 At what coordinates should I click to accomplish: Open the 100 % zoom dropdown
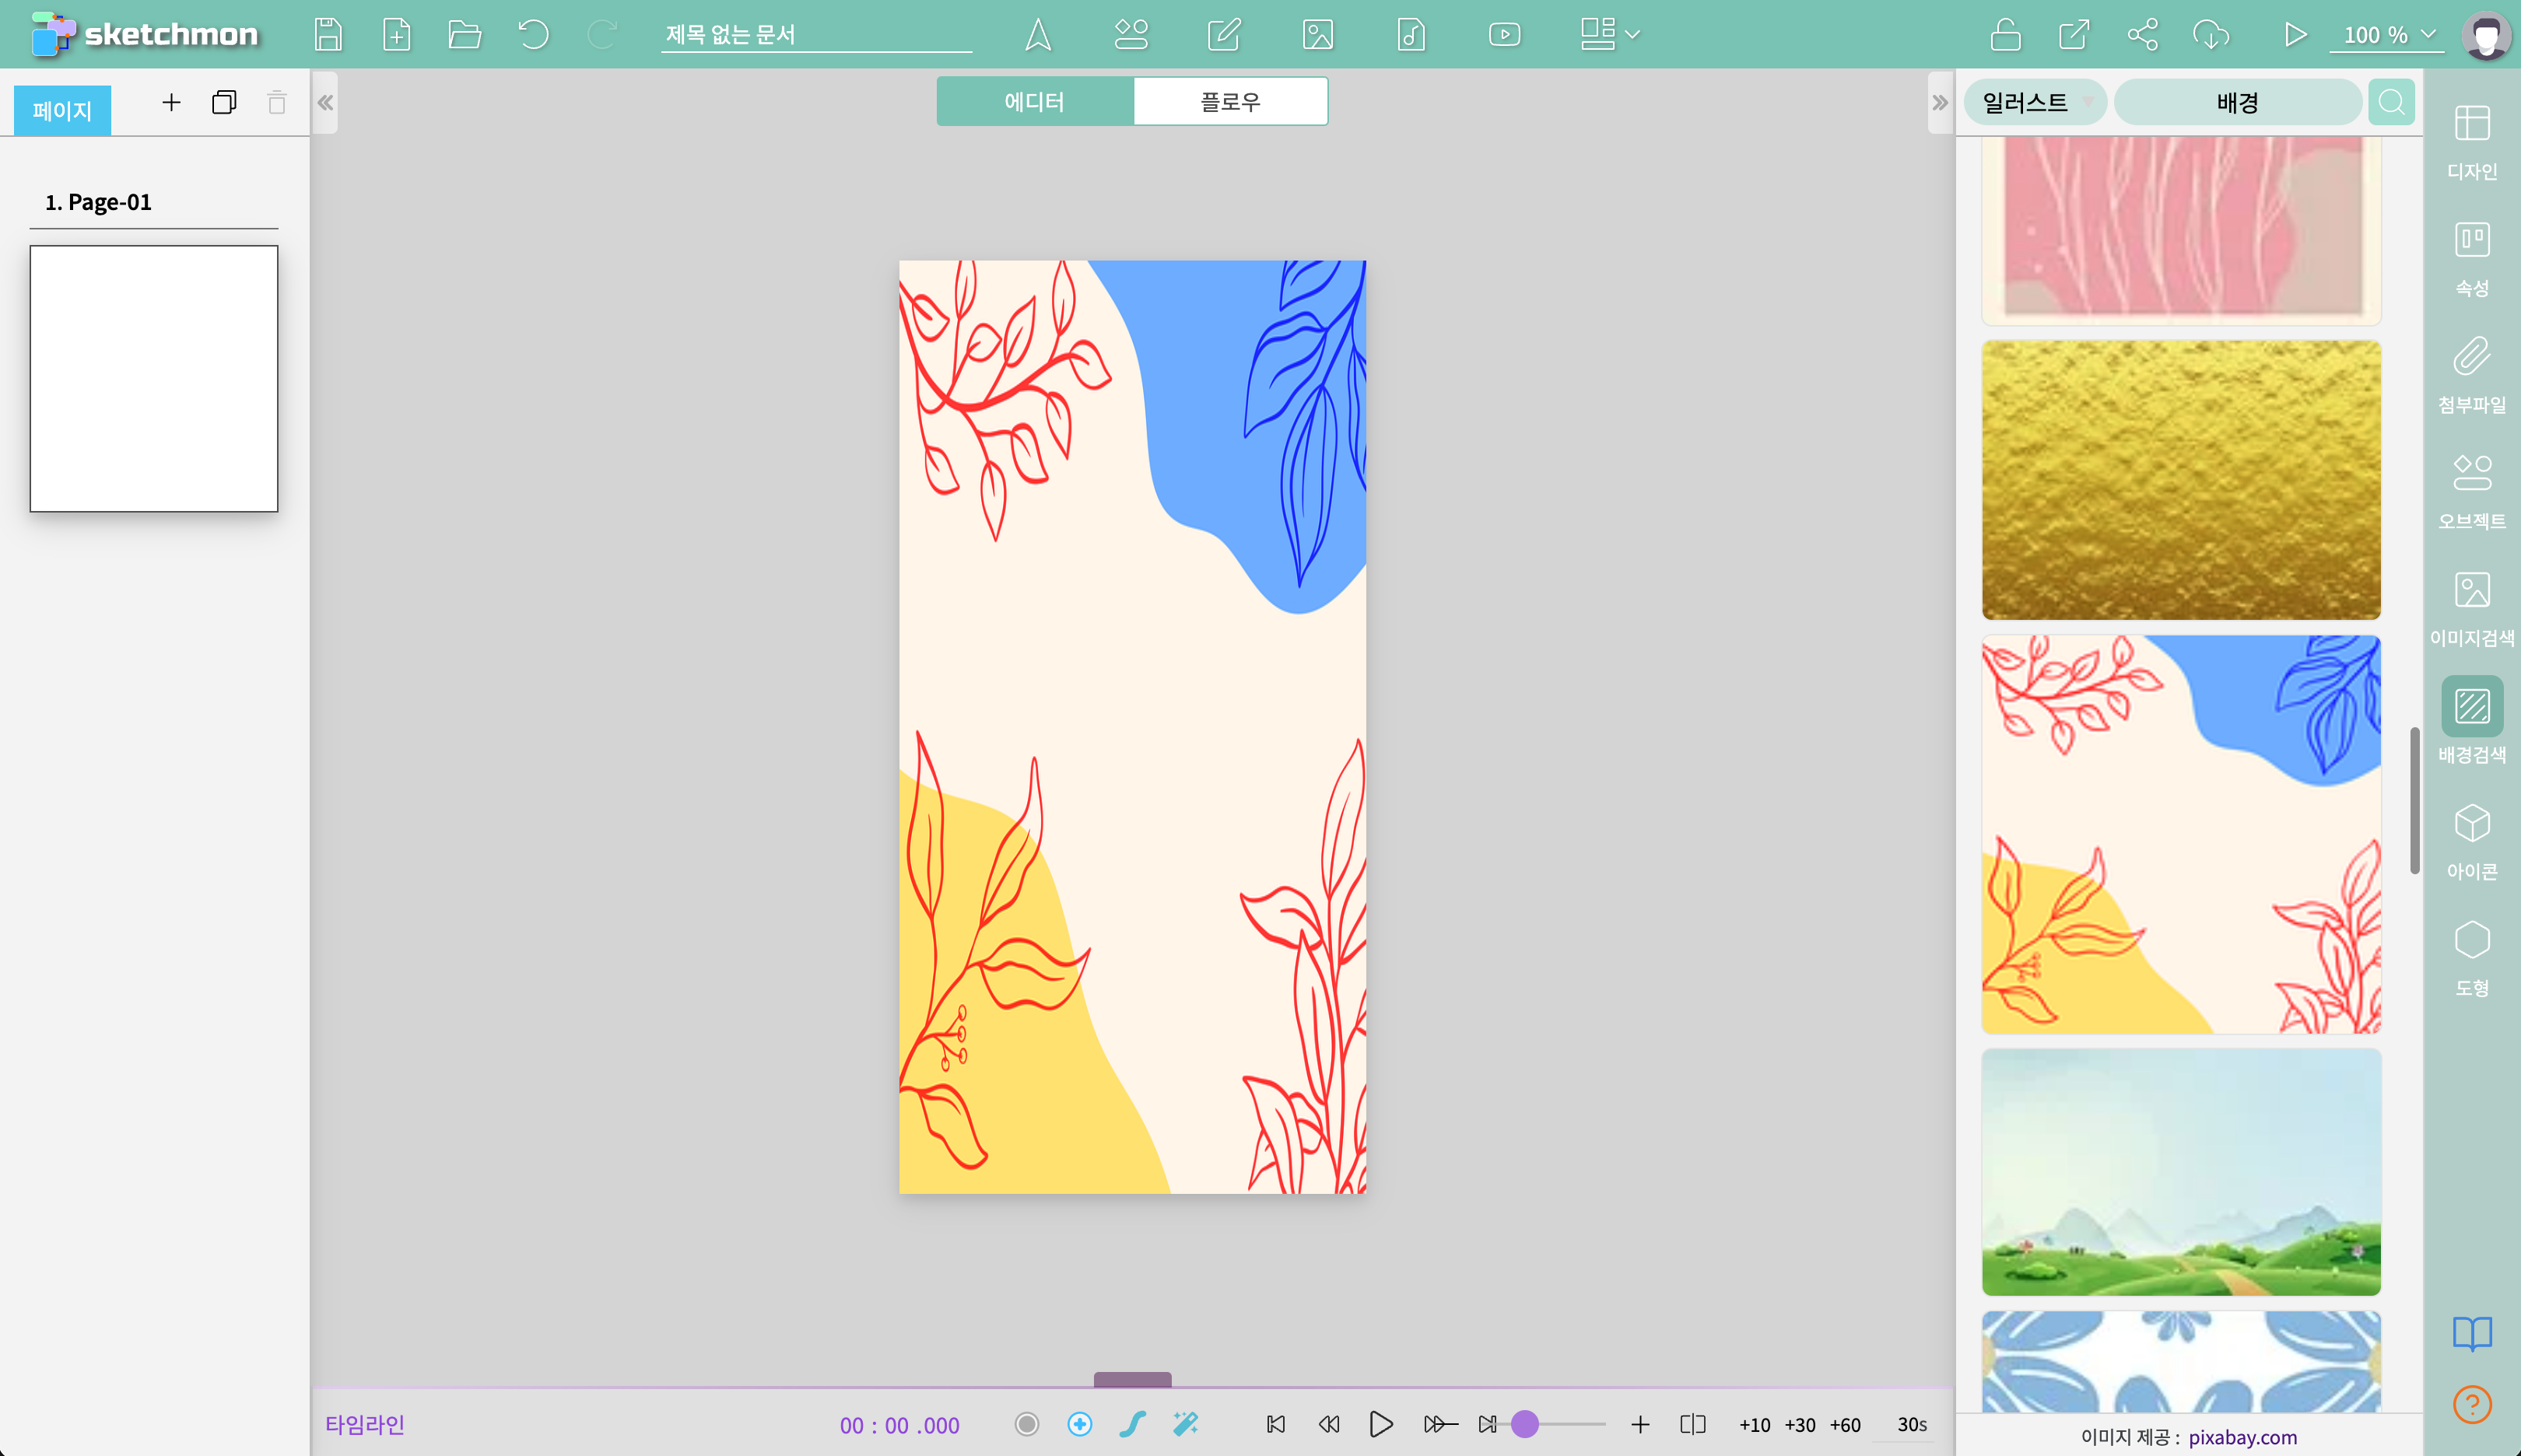[x=2388, y=34]
